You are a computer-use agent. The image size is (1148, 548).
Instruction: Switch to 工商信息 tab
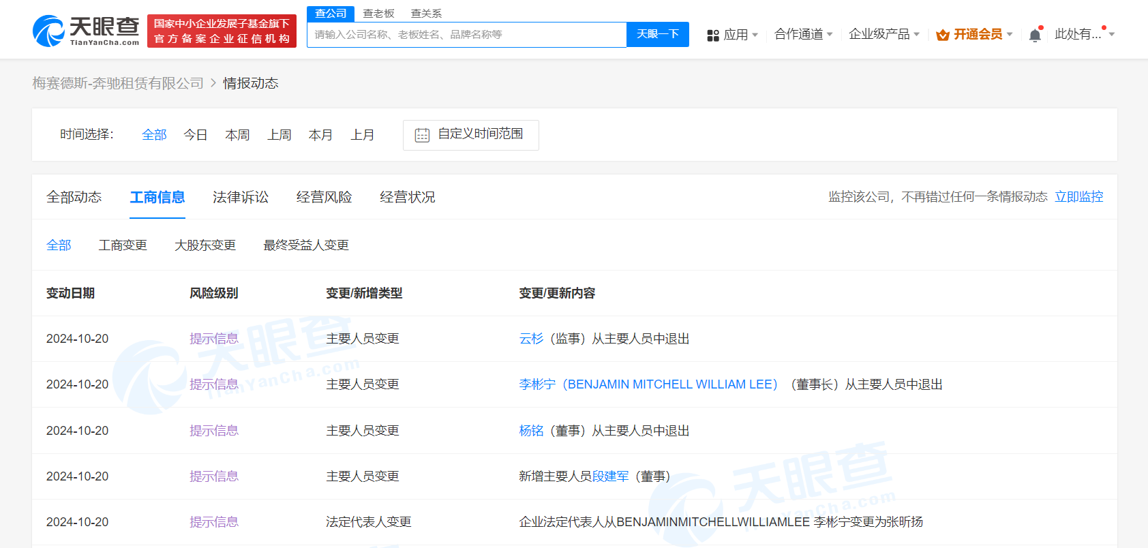(x=157, y=197)
